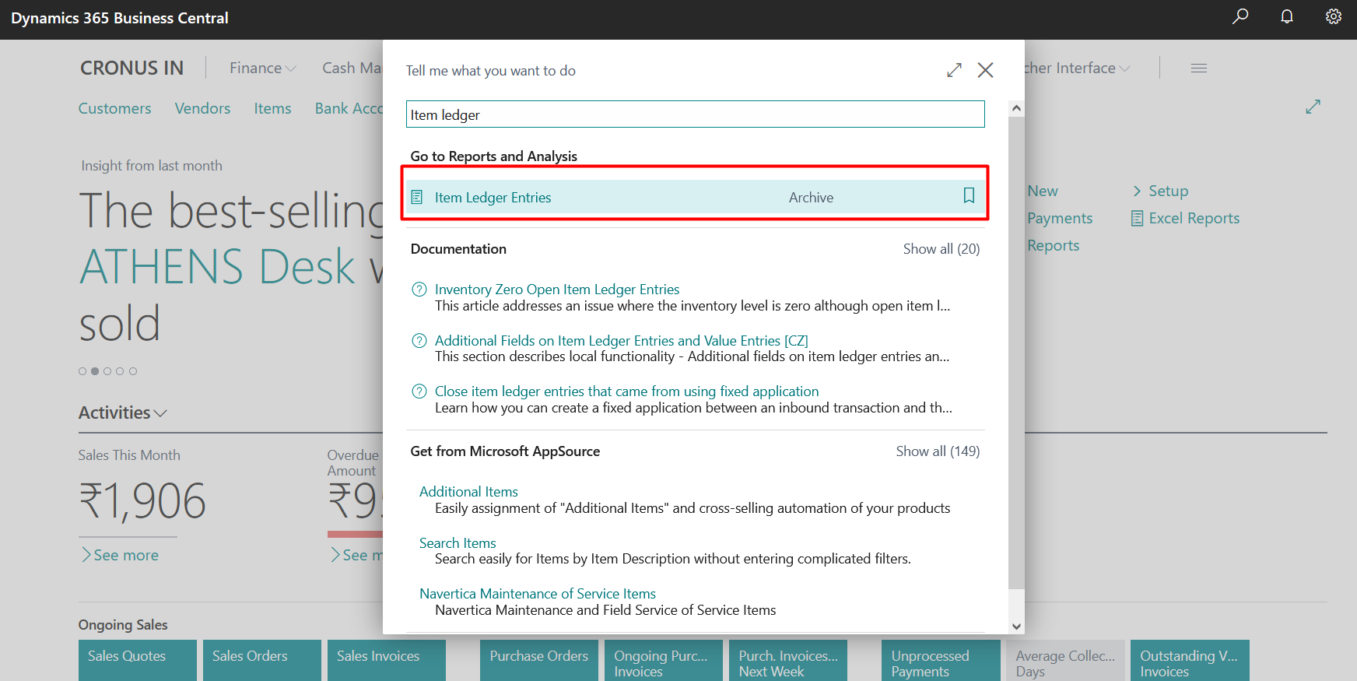
Task: Select the third headline carousel dot
Action: click(x=107, y=371)
